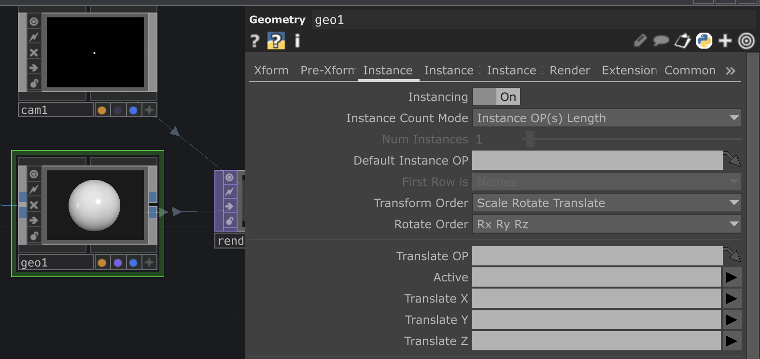Click the Python logo icon on the right of the header
Image resolution: width=760 pixels, height=359 pixels.
704,41
